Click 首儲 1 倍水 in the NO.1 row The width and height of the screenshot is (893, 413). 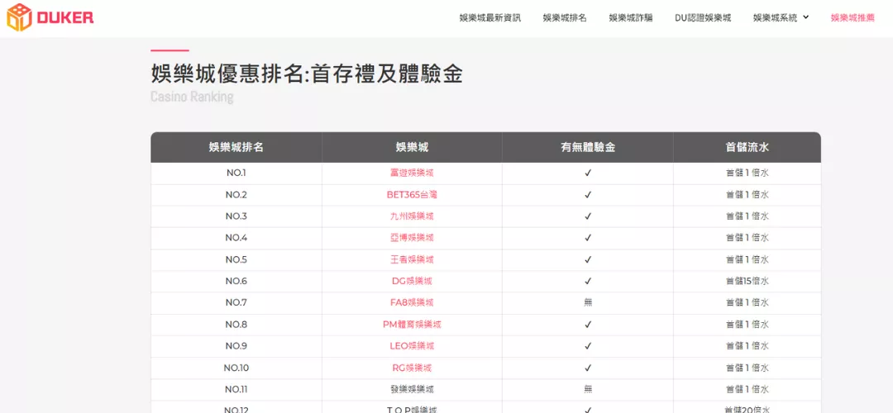pos(747,173)
